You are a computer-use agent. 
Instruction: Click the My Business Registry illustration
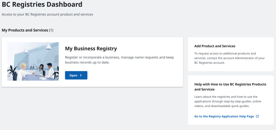click(33, 61)
